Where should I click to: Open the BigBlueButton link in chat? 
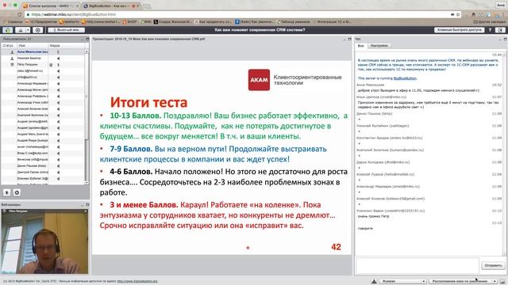405,78
